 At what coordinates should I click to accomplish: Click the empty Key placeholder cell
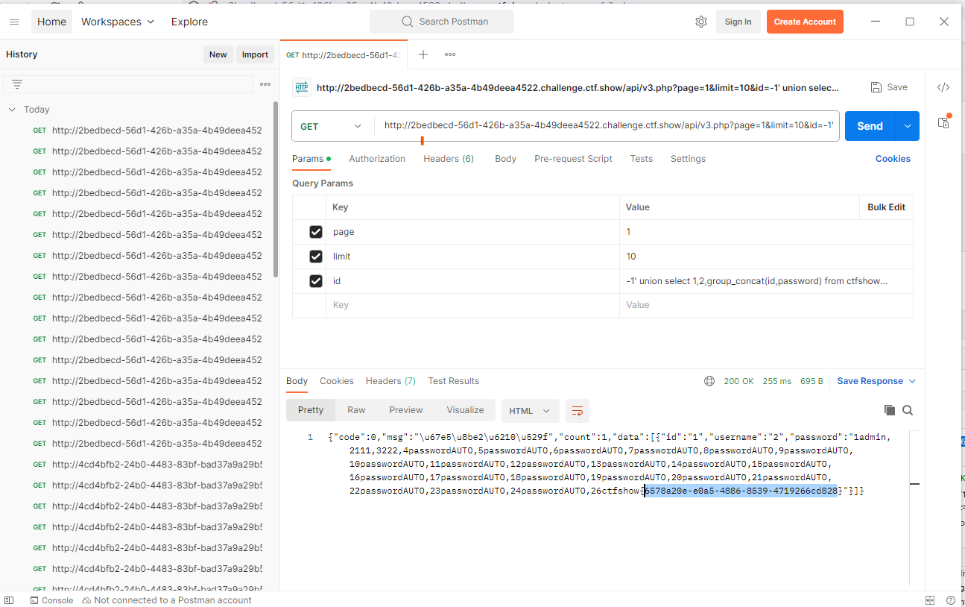(x=472, y=305)
